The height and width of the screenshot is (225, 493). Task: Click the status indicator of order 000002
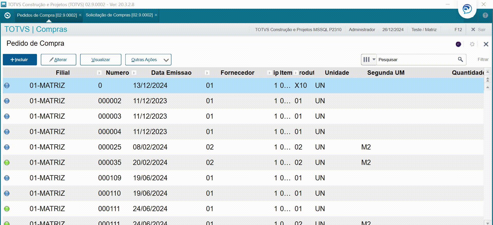(x=7, y=101)
